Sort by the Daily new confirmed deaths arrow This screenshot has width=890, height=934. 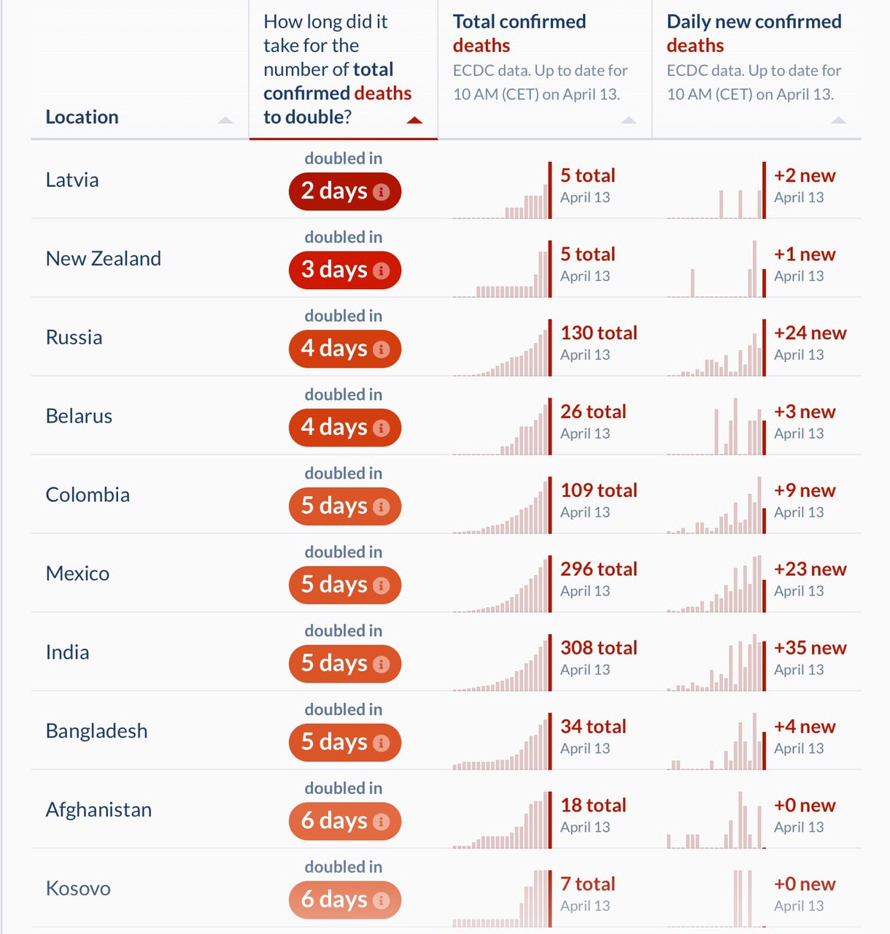839,120
